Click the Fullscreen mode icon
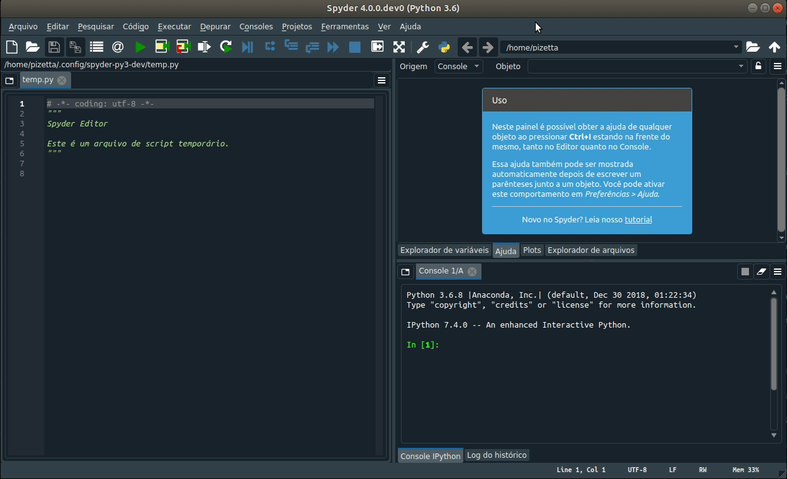Viewport: 787px width, 479px height. click(398, 47)
